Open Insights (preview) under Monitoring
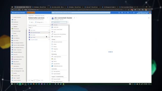Screen dimensions: 162x91 pyautogui.click(x=57, y=57)
